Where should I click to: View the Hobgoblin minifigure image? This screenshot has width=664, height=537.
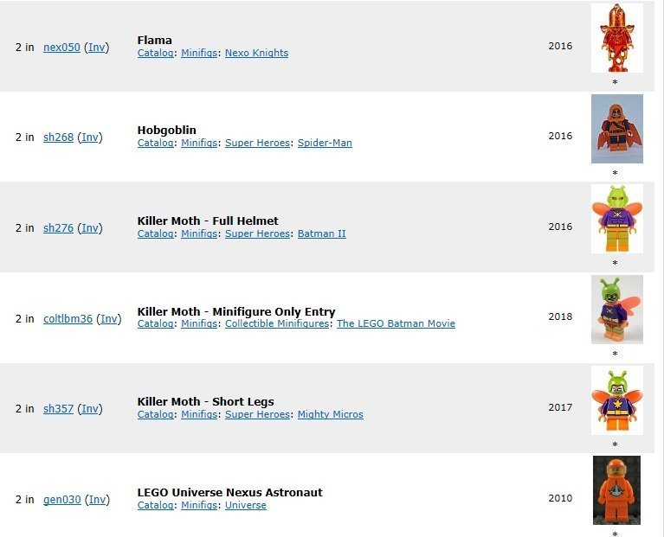617,129
